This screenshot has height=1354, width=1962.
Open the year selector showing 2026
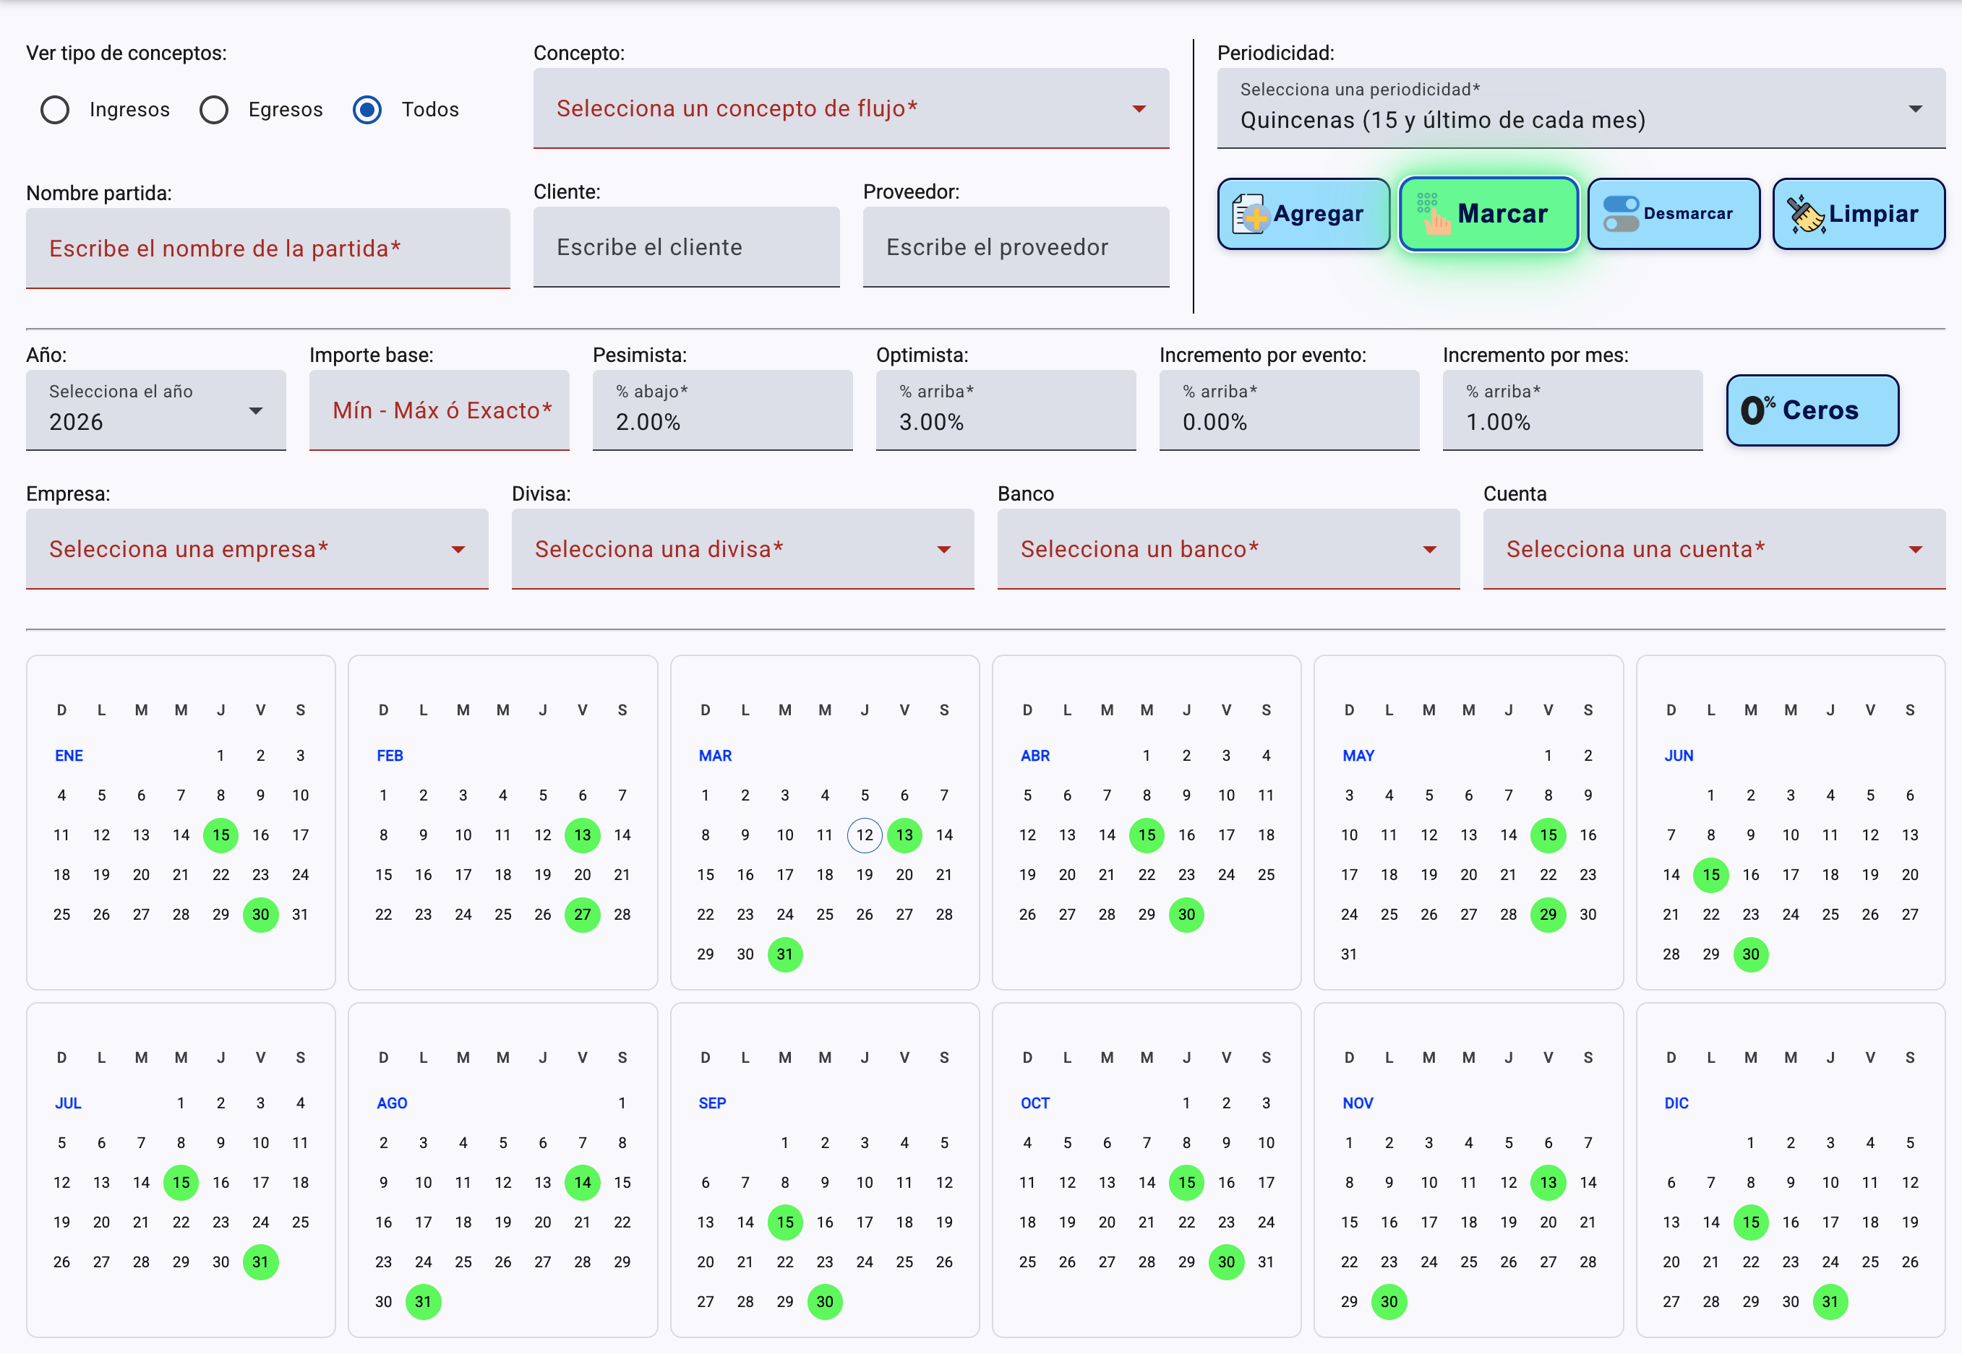click(x=155, y=410)
